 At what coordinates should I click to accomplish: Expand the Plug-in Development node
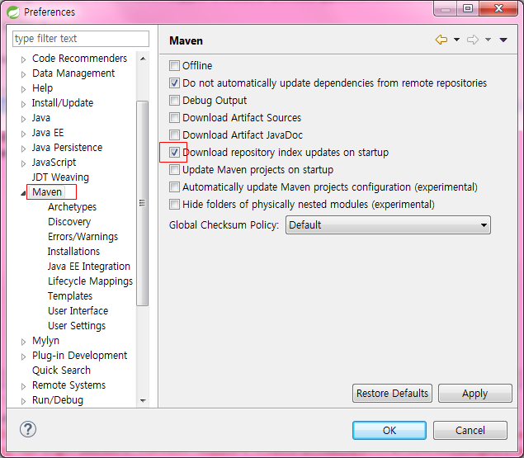[23, 356]
